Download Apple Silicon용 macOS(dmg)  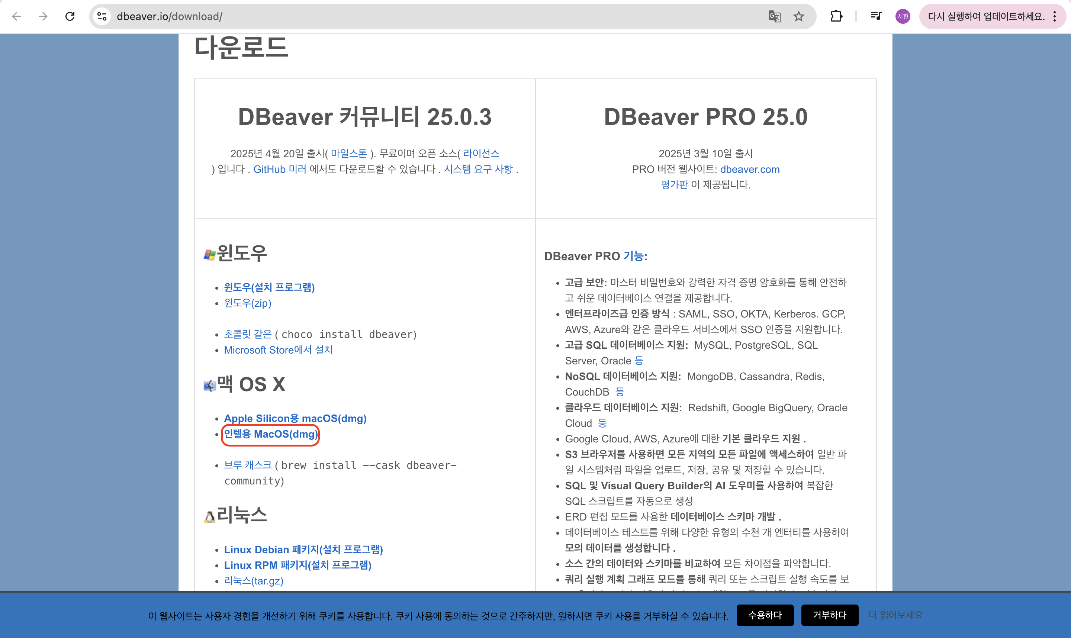(x=295, y=418)
